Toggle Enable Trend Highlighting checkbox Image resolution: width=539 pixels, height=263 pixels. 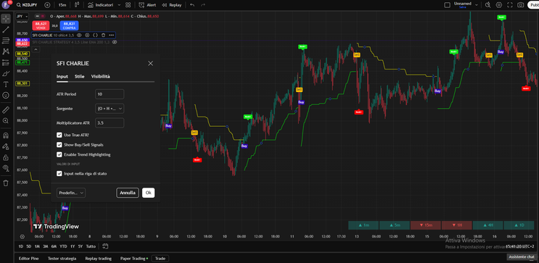[59, 154]
